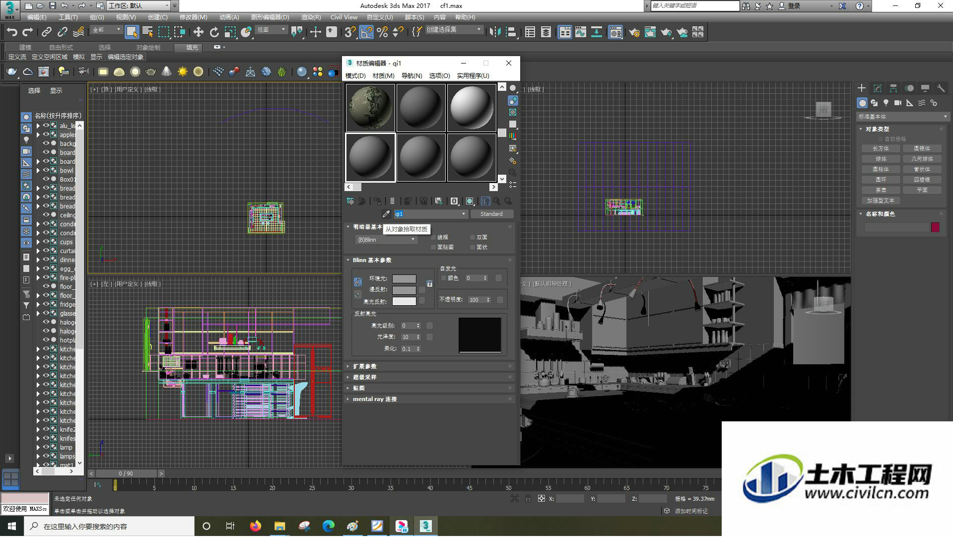953x537 pixels.
Task: Activate the Select and Link tool
Action: click(47, 32)
